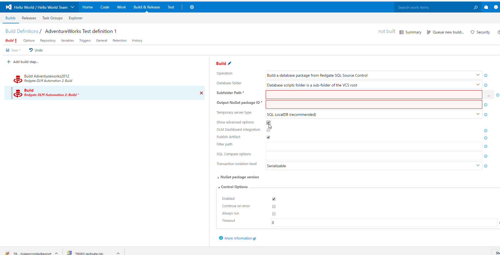
Task: Open Transaction isolation level dropdown
Action: coord(374,166)
